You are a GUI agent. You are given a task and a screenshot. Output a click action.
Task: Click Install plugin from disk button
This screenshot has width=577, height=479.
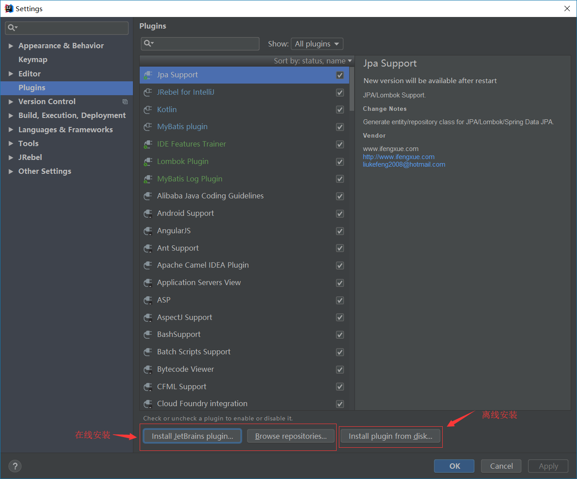(x=390, y=436)
